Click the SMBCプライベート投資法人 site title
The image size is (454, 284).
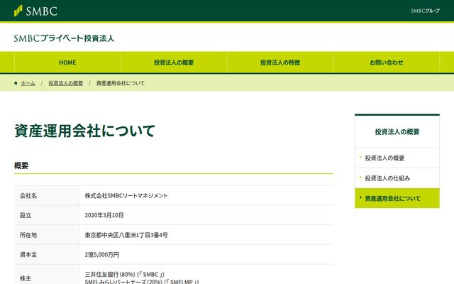point(64,38)
